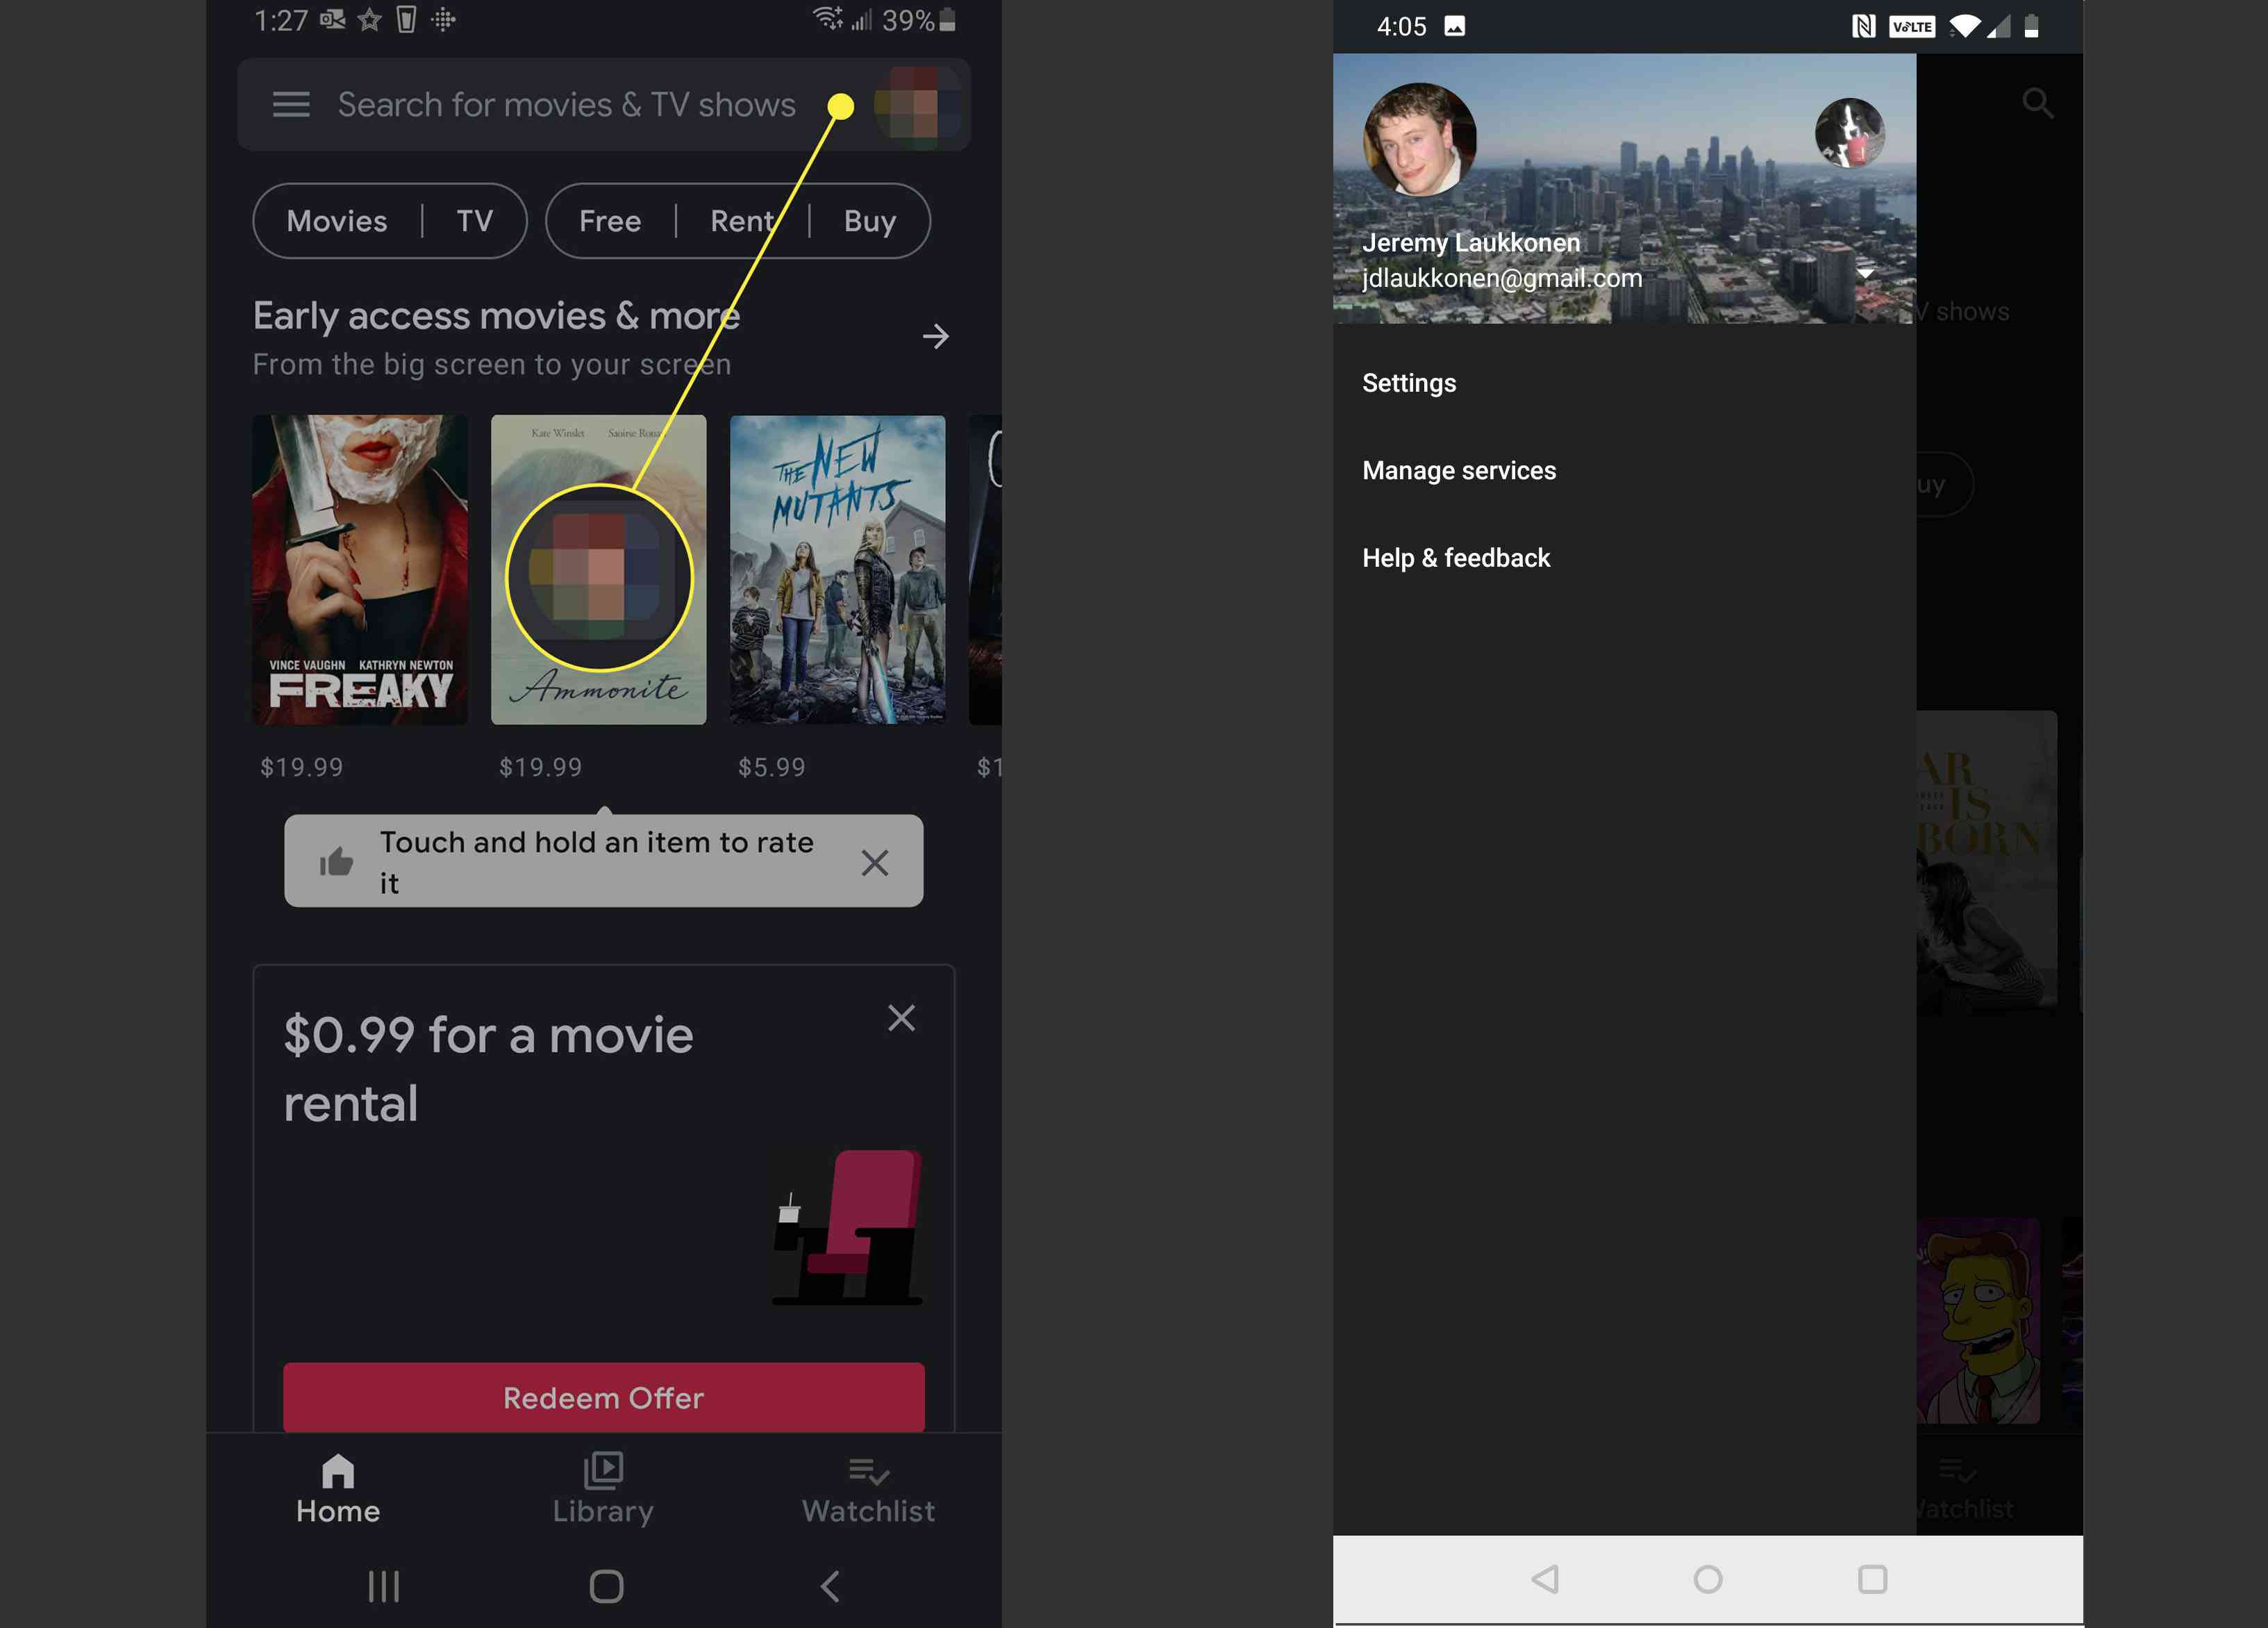
Task: Tap the back triangle in right phone navbar
Action: 1544,1579
